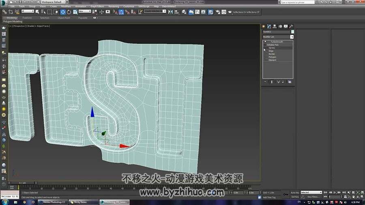Screen dimensions: 365x205
Task: Select the Polygon sub-object level
Action: point(273,57)
